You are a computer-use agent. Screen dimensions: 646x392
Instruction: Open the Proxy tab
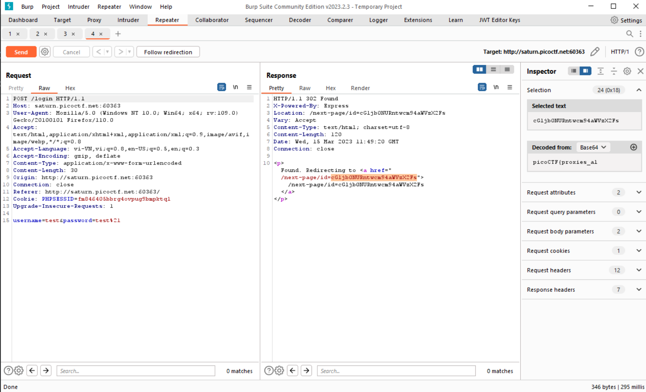click(94, 20)
